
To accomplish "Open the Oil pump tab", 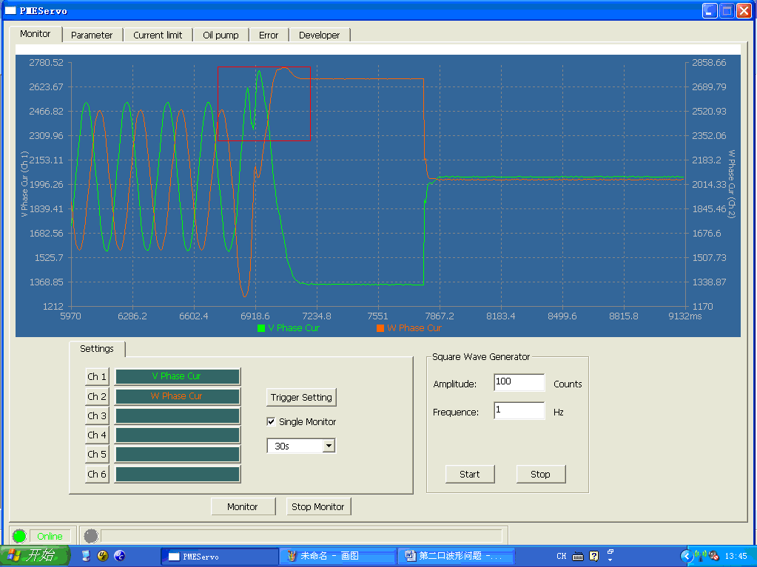I will (x=221, y=35).
